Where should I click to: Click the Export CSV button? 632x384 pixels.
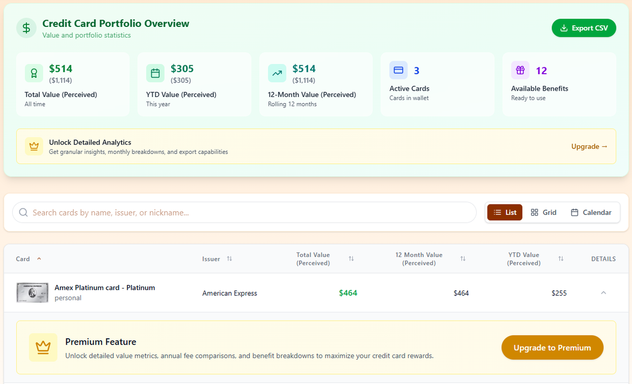[584, 28]
